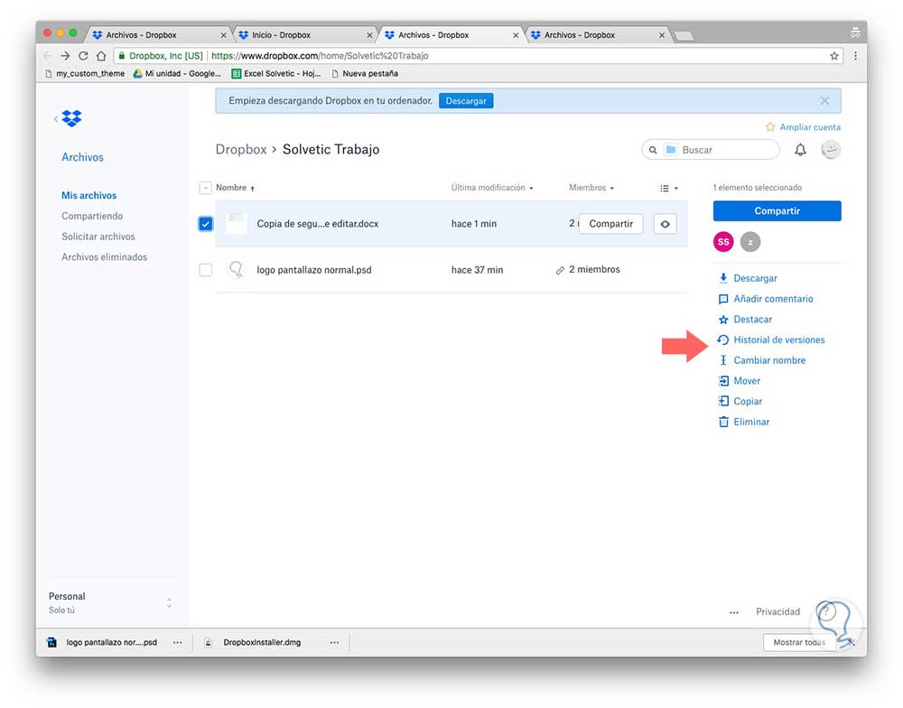Click the Buscar search field
Screen dimensions: 903x708
[x=711, y=150]
